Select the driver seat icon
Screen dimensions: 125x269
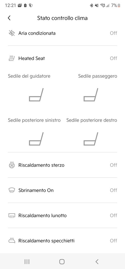[36, 95]
